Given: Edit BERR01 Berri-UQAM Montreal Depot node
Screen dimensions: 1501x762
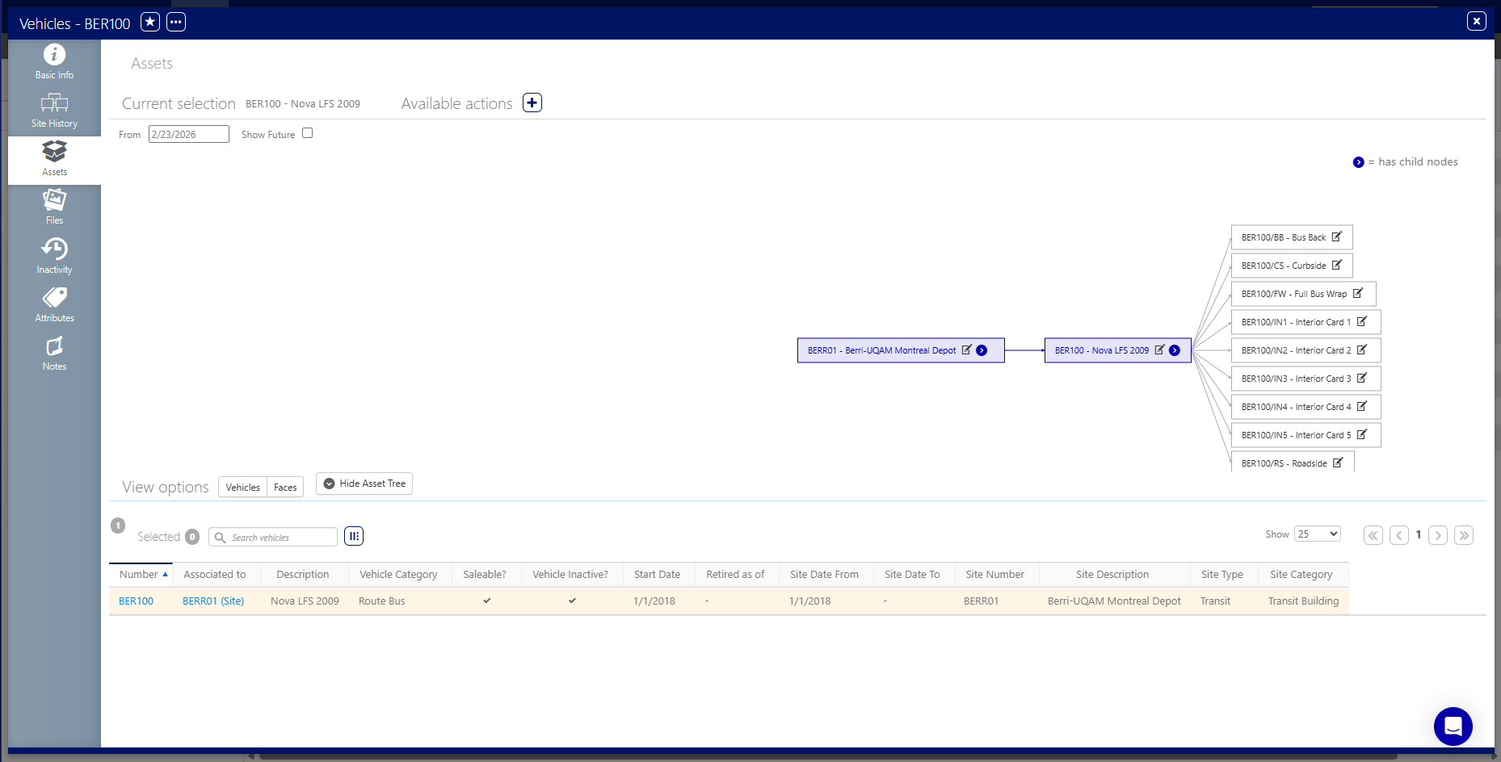Looking at the screenshot, I should click(966, 350).
